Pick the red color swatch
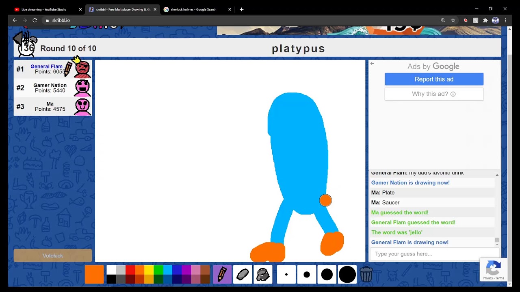Image resolution: width=520 pixels, height=292 pixels. coord(130,270)
